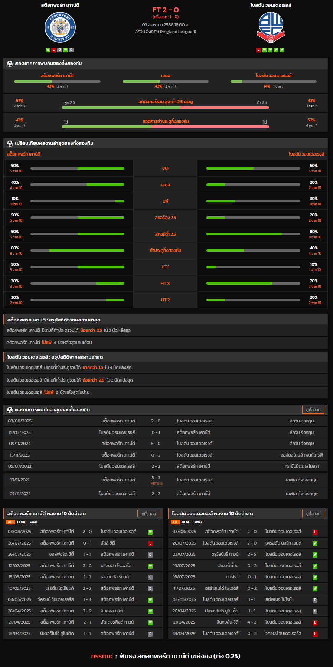Click W badge on ชรูว์สบิวรี่ ทาวน์ row
Image resolution: width=333 pixels, height=667 pixels.
tap(315, 555)
